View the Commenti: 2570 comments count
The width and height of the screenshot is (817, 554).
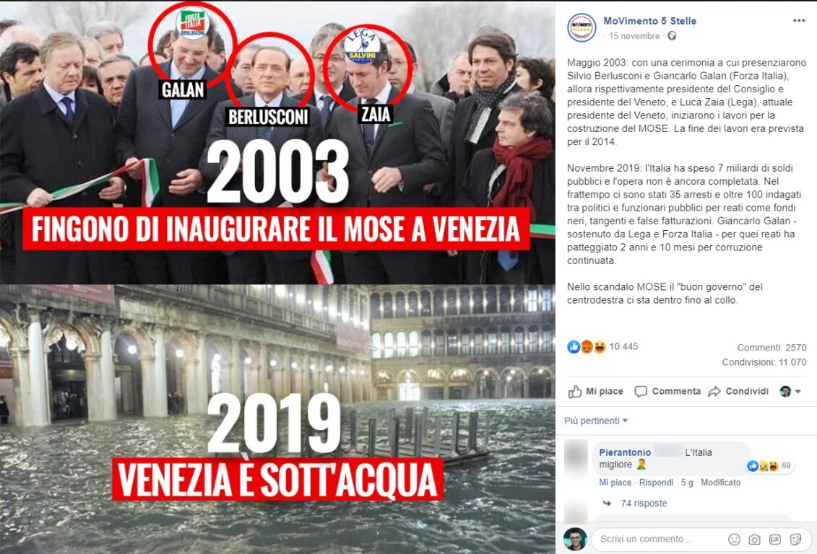[771, 348]
